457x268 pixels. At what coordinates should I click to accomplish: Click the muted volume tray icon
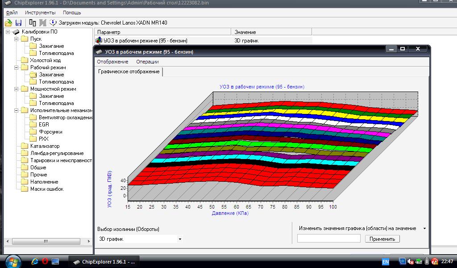click(411, 261)
